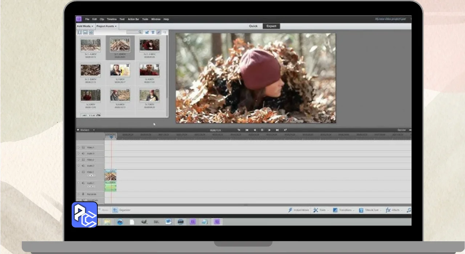Screen dimensions: 465x254
Task: Click the Organizer icon in the action bar
Action: click(115, 210)
